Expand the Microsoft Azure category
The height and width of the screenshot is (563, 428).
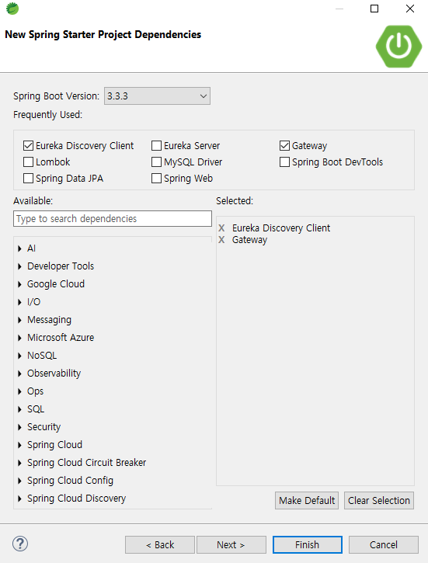19,338
